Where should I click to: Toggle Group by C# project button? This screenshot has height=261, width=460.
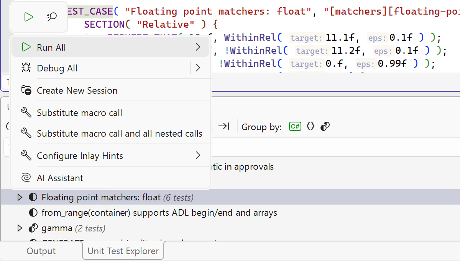click(x=295, y=127)
